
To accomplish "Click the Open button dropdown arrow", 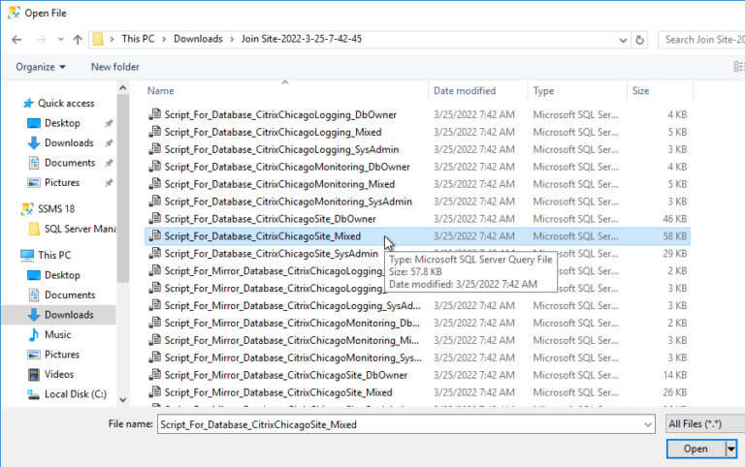I will pos(731,449).
